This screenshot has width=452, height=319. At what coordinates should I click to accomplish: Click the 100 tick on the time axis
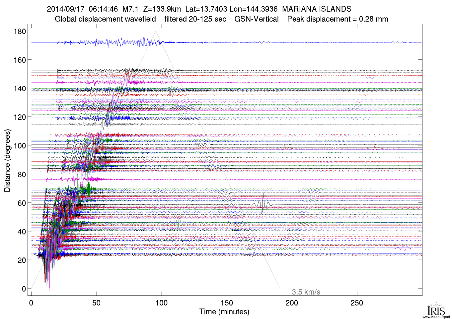[162, 303]
